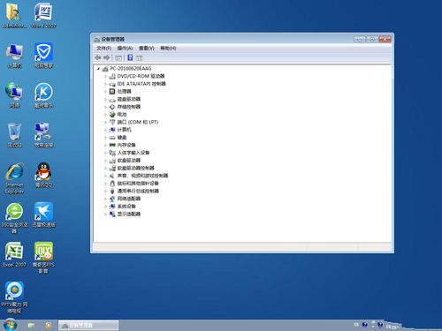Select the 通用串行总线控制器 tree item
The width and height of the screenshot is (442, 331).
tap(138, 191)
